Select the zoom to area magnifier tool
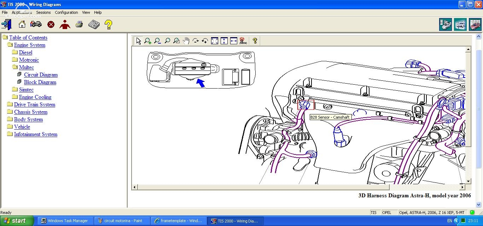Image resolution: width=483 pixels, height=226 pixels. pos(176,41)
